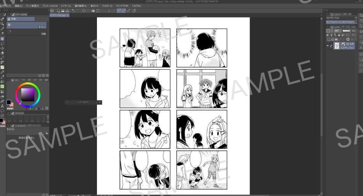Viewport: 363px width, 196px height.
Task: Open the color wheel tab icon in color panel
Action: pos(13,80)
